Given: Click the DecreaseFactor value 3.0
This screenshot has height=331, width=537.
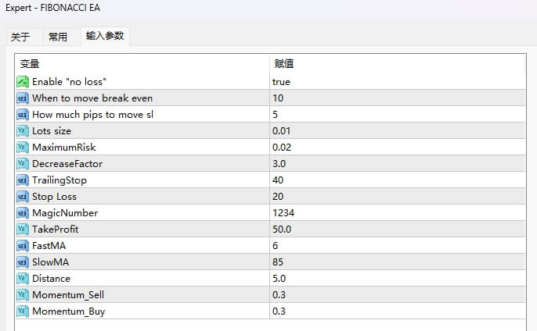Looking at the screenshot, I should pos(279,164).
